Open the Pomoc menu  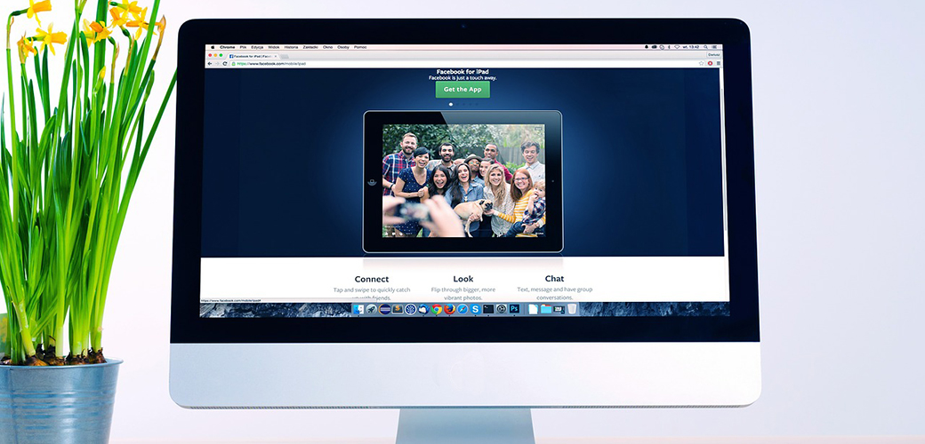click(x=360, y=47)
